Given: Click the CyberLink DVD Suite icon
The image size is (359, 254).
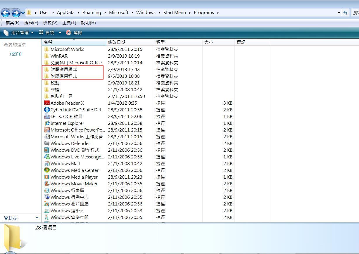Looking at the screenshot, I should pyautogui.click(x=47, y=110).
